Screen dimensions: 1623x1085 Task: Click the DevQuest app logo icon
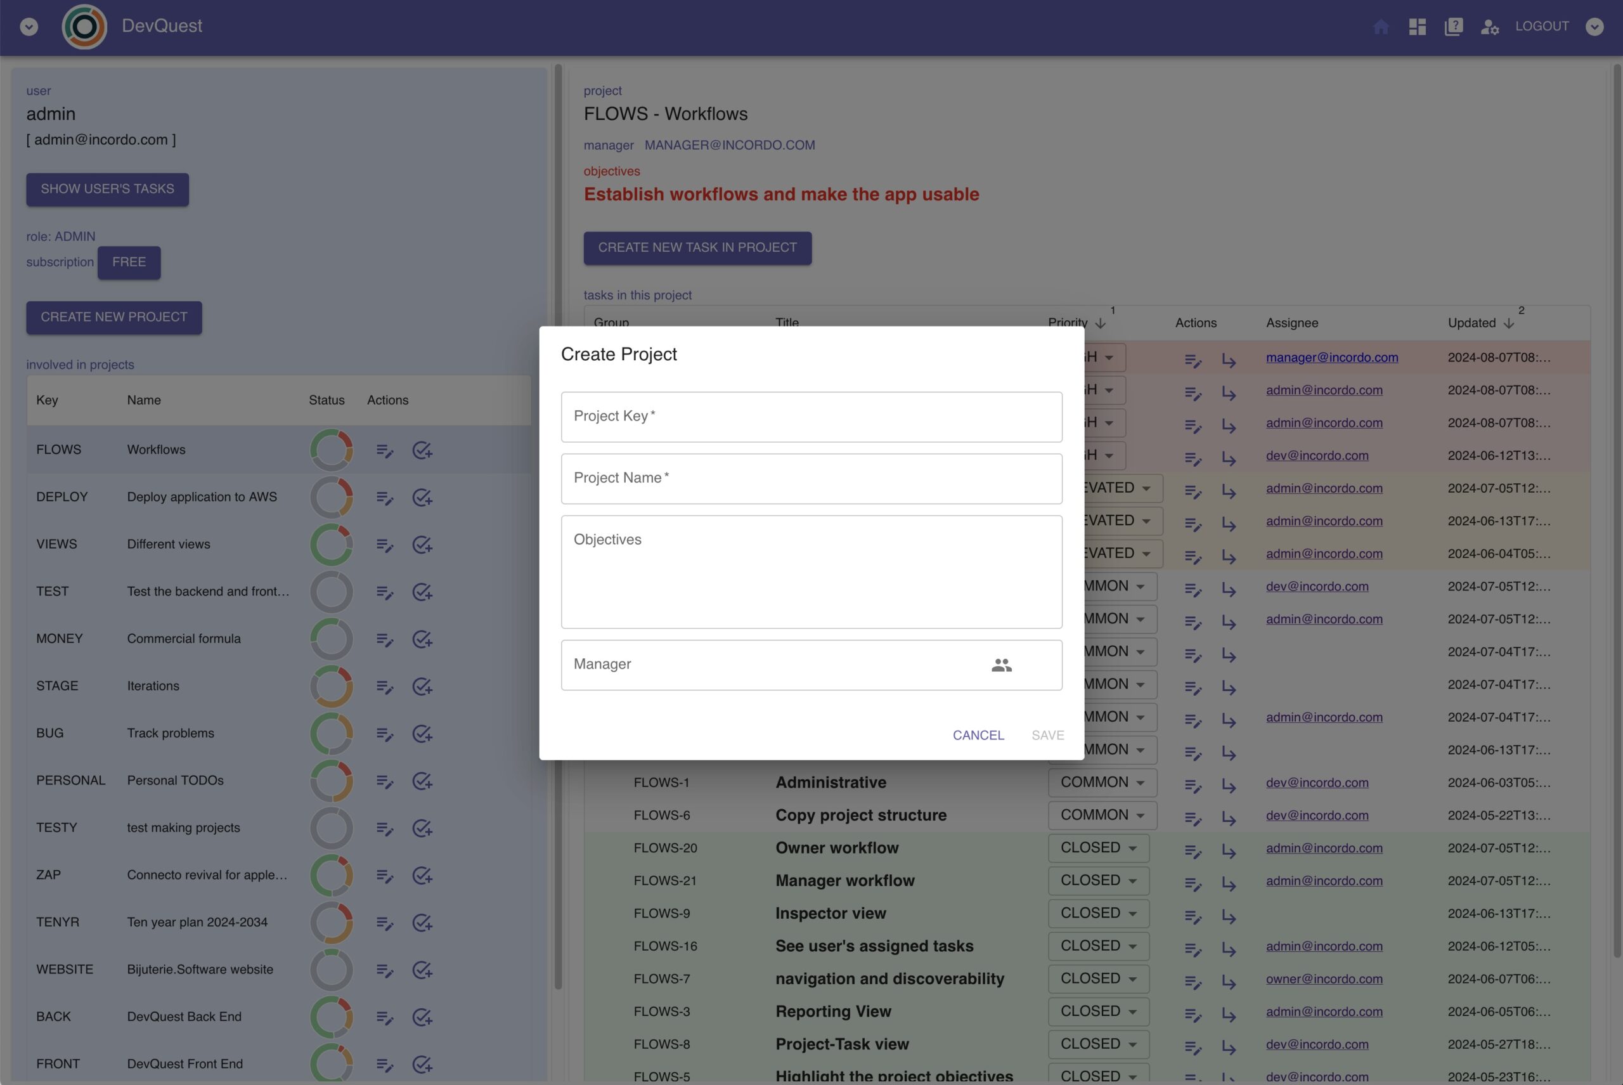click(84, 27)
